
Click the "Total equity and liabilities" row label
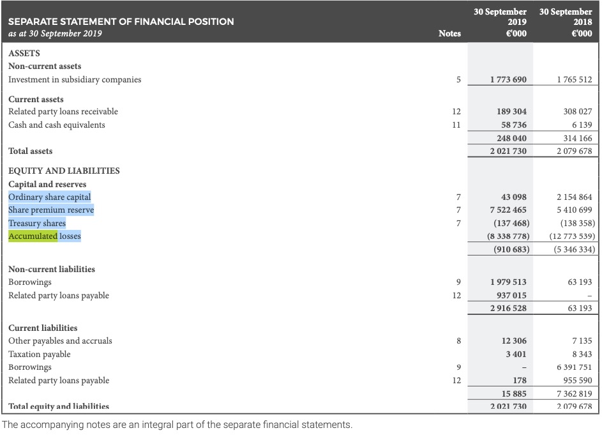click(59, 406)
